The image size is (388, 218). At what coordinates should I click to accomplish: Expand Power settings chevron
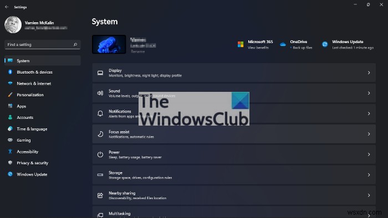369,154
